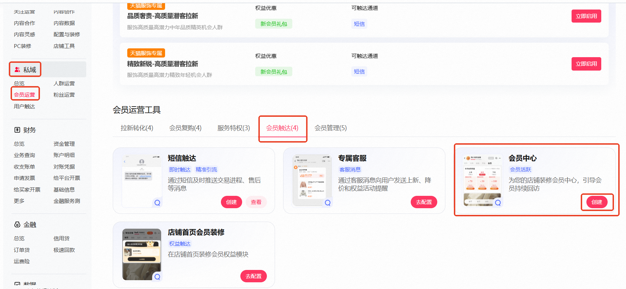This screenshot has height=289, width=626.
Task: Click 查看 button on 短信触达 card
Action: [256, 202]
